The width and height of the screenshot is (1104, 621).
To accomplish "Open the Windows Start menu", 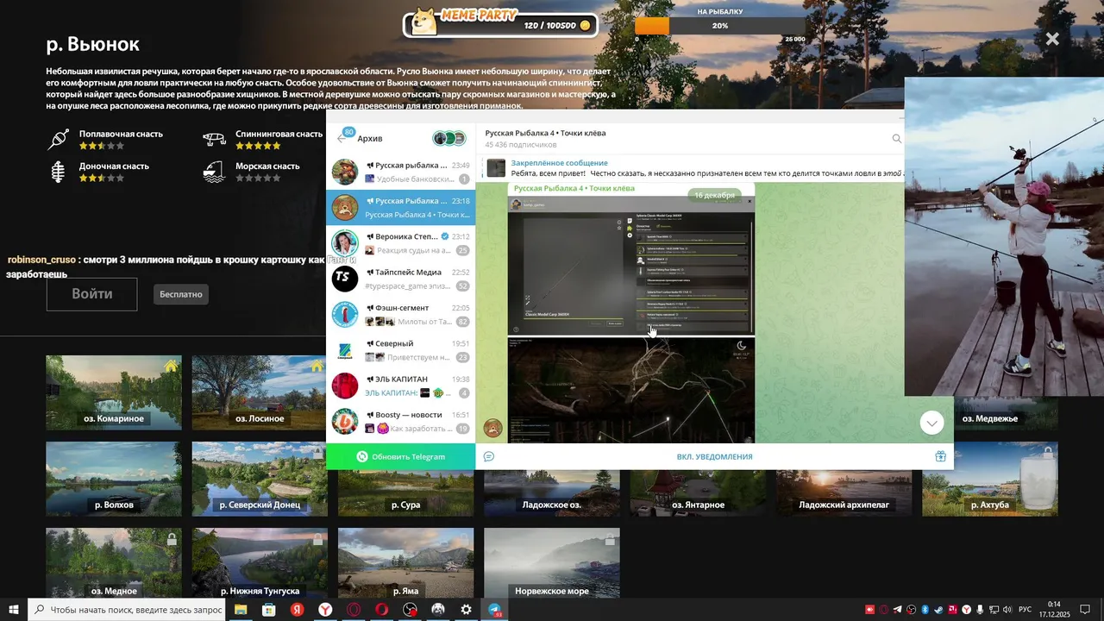I will [x=13, y=610].
